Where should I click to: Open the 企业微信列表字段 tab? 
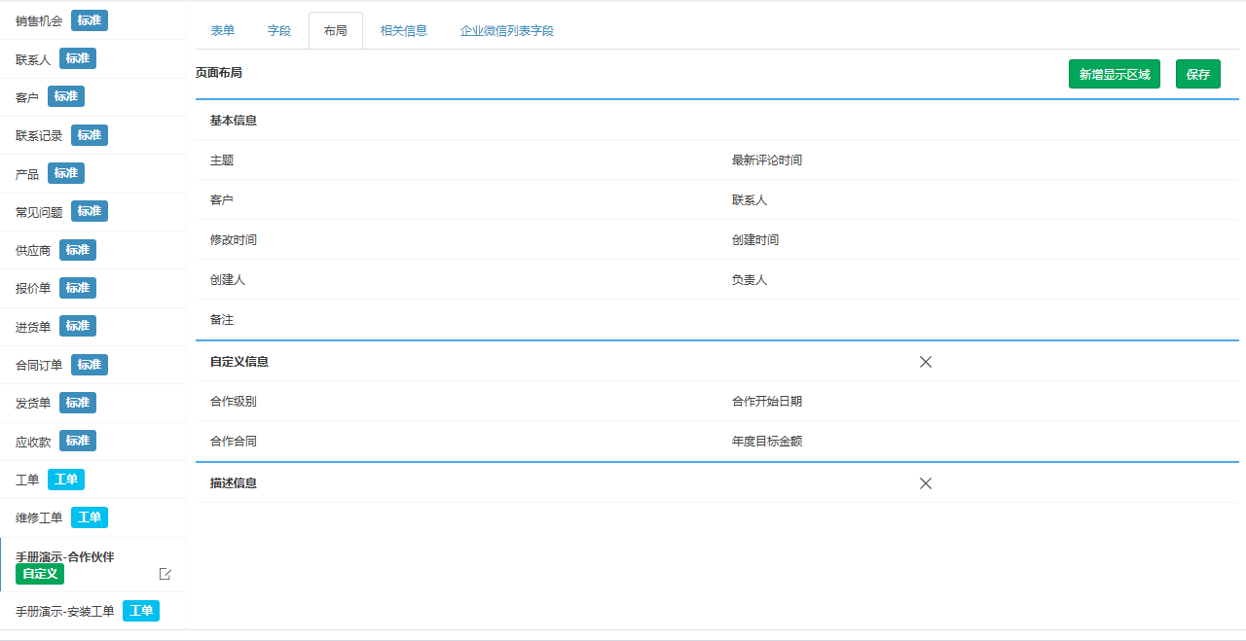[507, 30]
